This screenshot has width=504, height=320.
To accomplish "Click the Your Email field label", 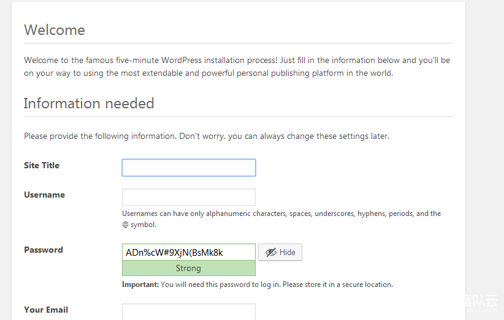I will [46, 310].
